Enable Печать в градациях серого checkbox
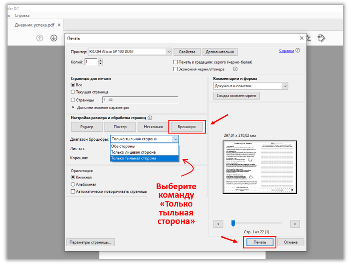The width and height of the screenshot is (351, 264). pyautogui.click(x=175, y=62)
